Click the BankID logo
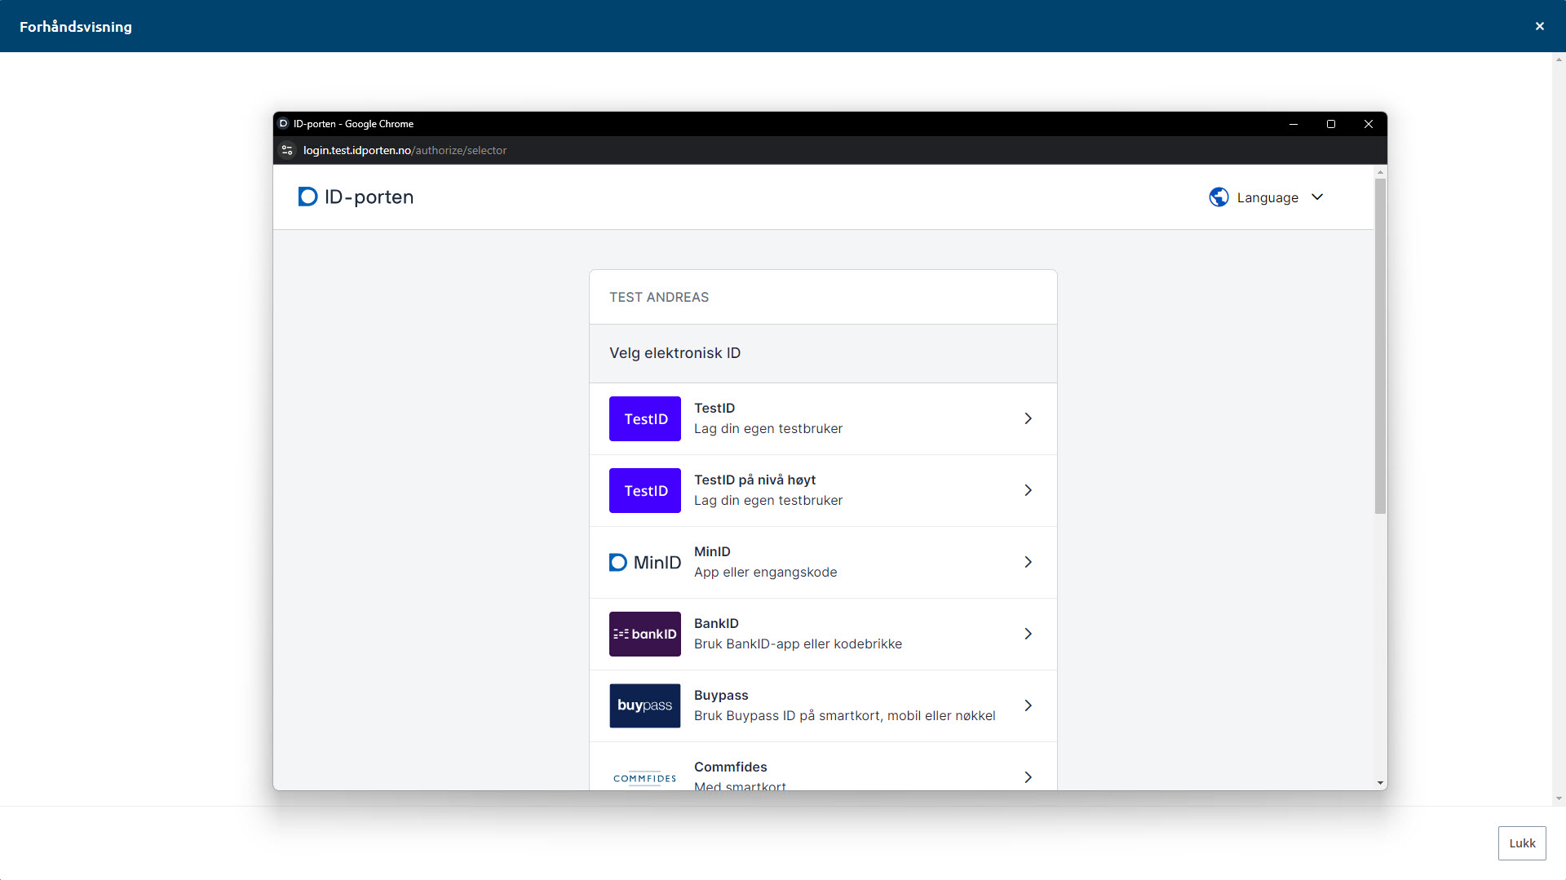 [x=645, y=634]
